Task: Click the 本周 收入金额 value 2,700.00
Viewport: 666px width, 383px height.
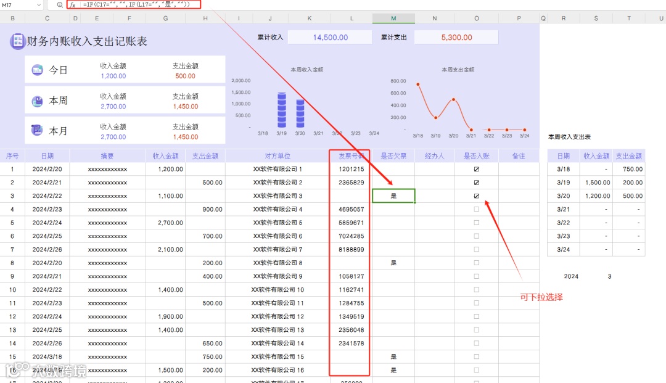Action: [x=113, y=107]
